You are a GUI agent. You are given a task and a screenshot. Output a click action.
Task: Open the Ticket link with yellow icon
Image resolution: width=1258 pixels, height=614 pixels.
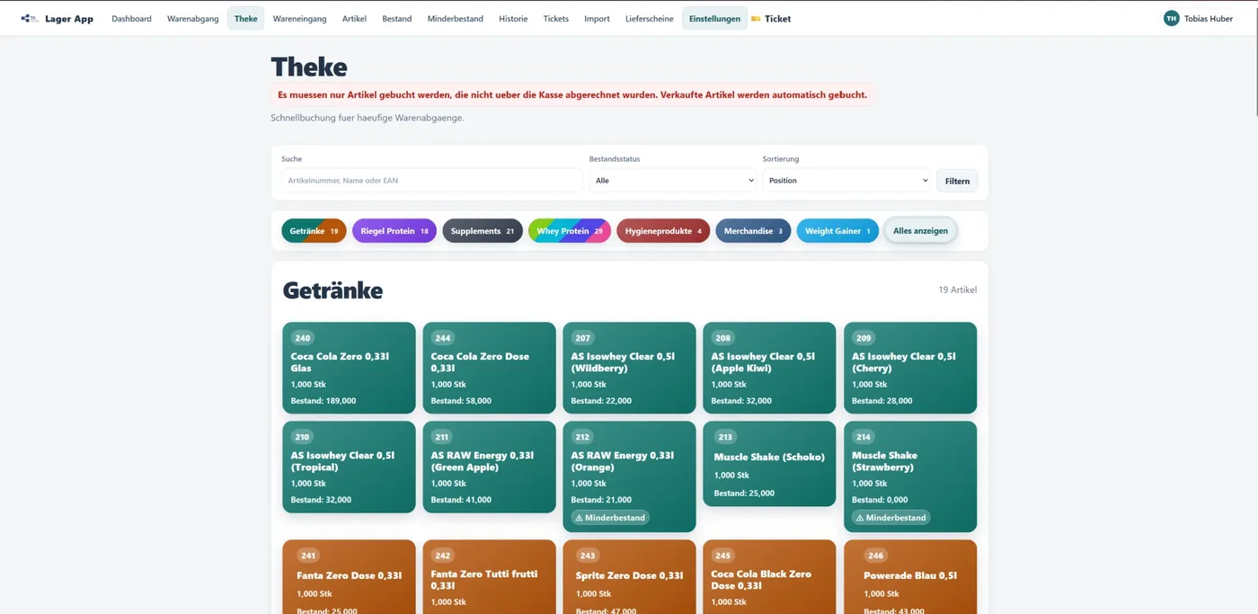pyautogui.click(x=771, y=19)
